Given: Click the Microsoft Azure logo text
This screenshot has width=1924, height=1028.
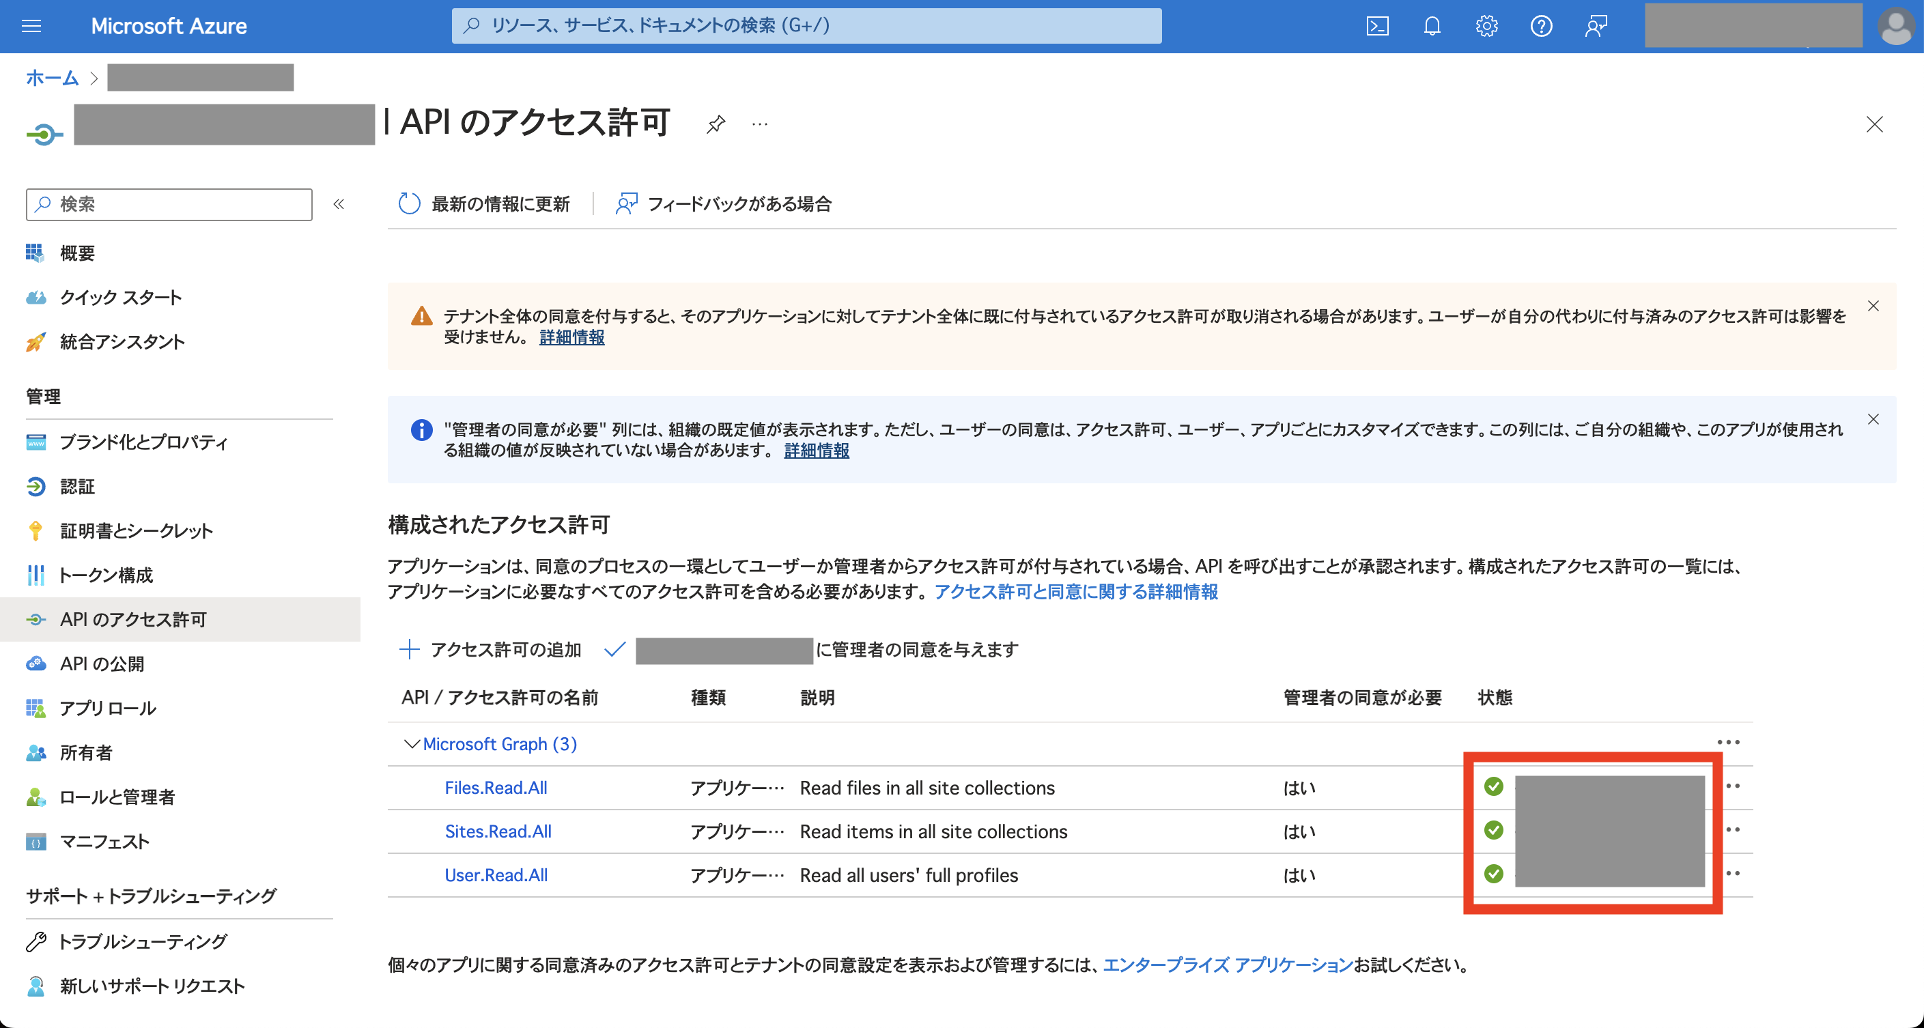Looking at the screenshot, I should tap(169, 26).
